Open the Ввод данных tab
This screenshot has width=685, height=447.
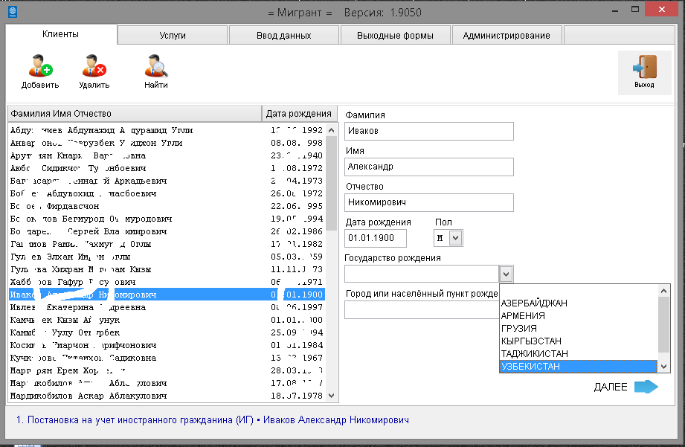[284, 36]
